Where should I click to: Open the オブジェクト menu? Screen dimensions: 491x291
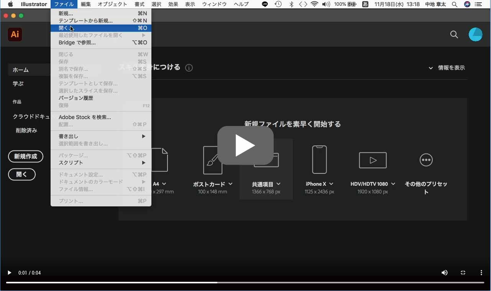(112, 4)
